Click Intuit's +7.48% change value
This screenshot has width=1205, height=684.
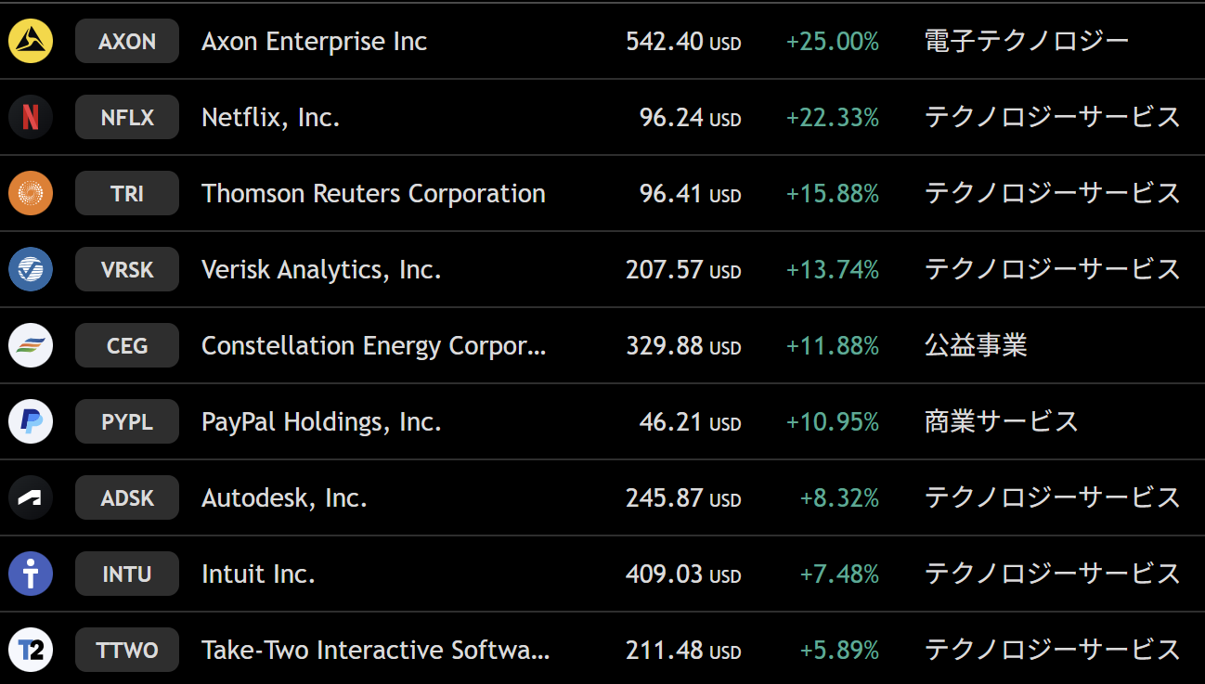(839, 574)
